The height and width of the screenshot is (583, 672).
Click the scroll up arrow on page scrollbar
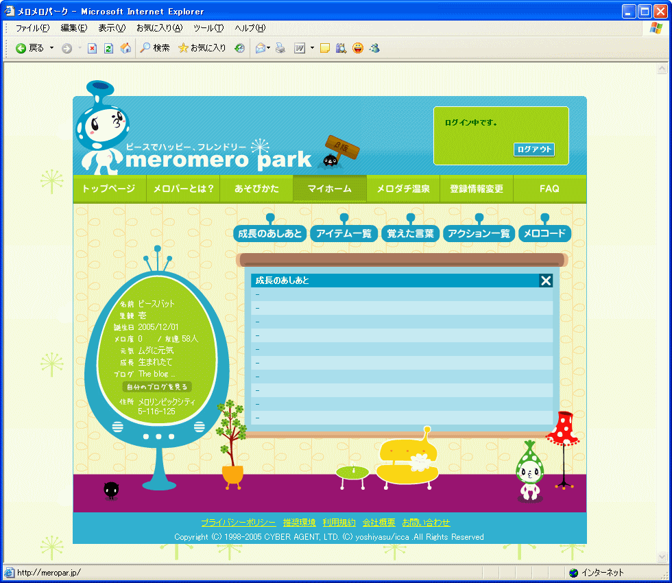(x=662, y=69)
